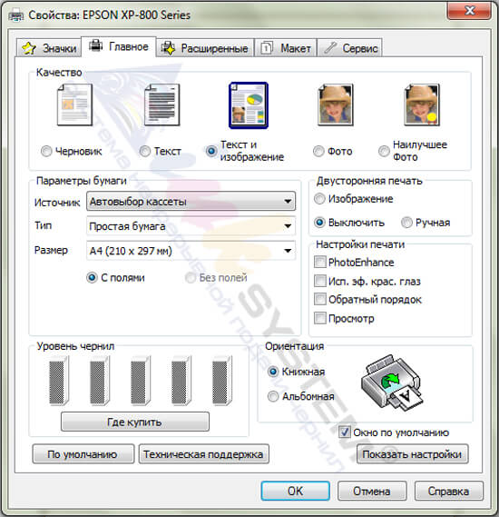Click the По умолчанию button
The width and height of the screenshot is (499, 517).
click(83, 454)
